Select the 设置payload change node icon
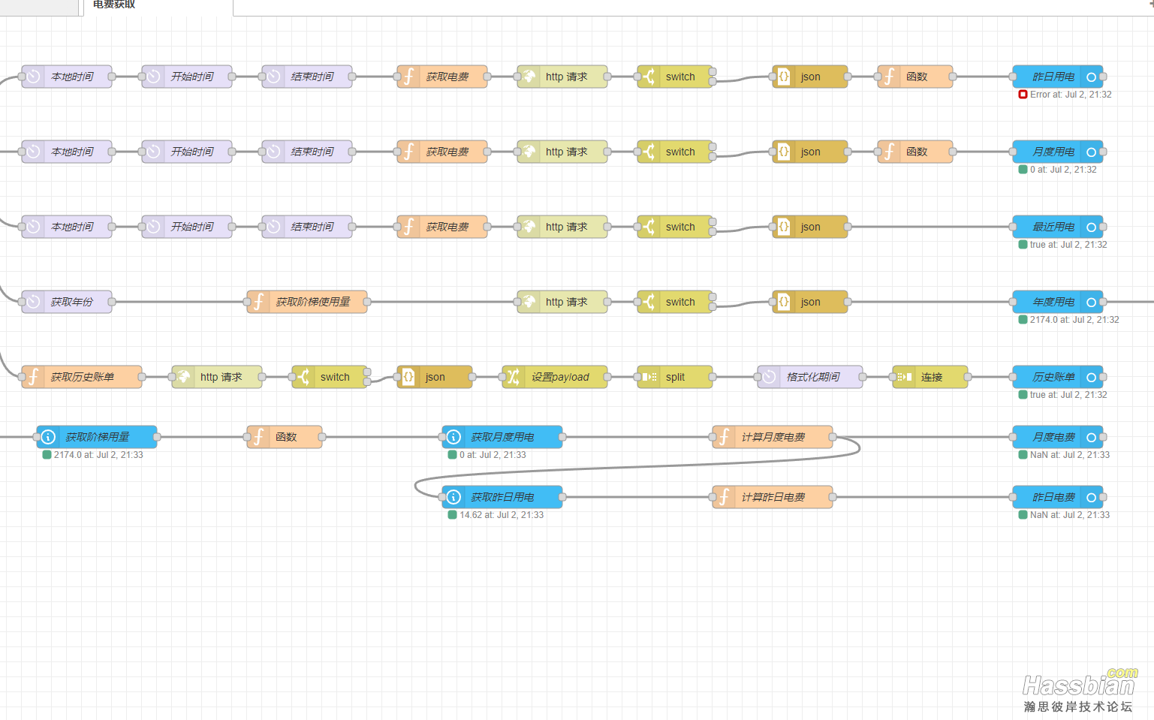This screenshot has height=720, width=1154. click(x=514, y=377)
